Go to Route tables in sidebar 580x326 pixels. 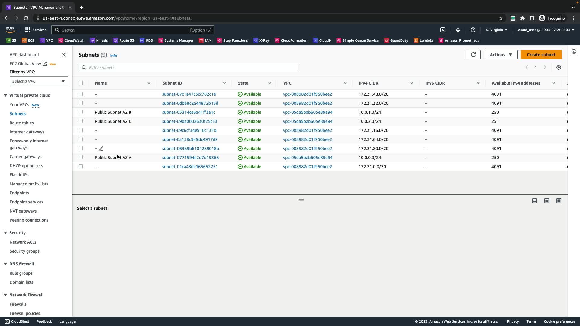tap(21, 123)
